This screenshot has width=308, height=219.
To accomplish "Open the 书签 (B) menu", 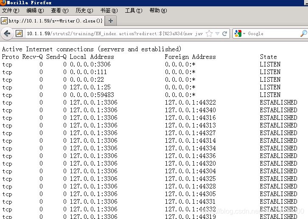I will point(109,11).
